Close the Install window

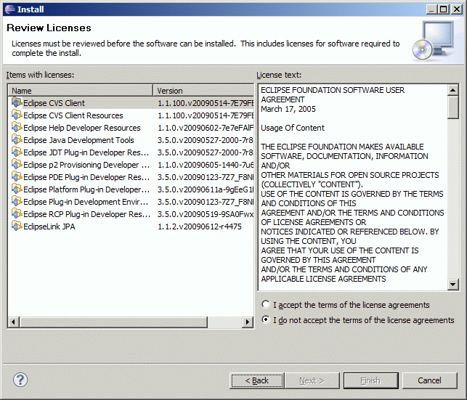pos(457,9)
